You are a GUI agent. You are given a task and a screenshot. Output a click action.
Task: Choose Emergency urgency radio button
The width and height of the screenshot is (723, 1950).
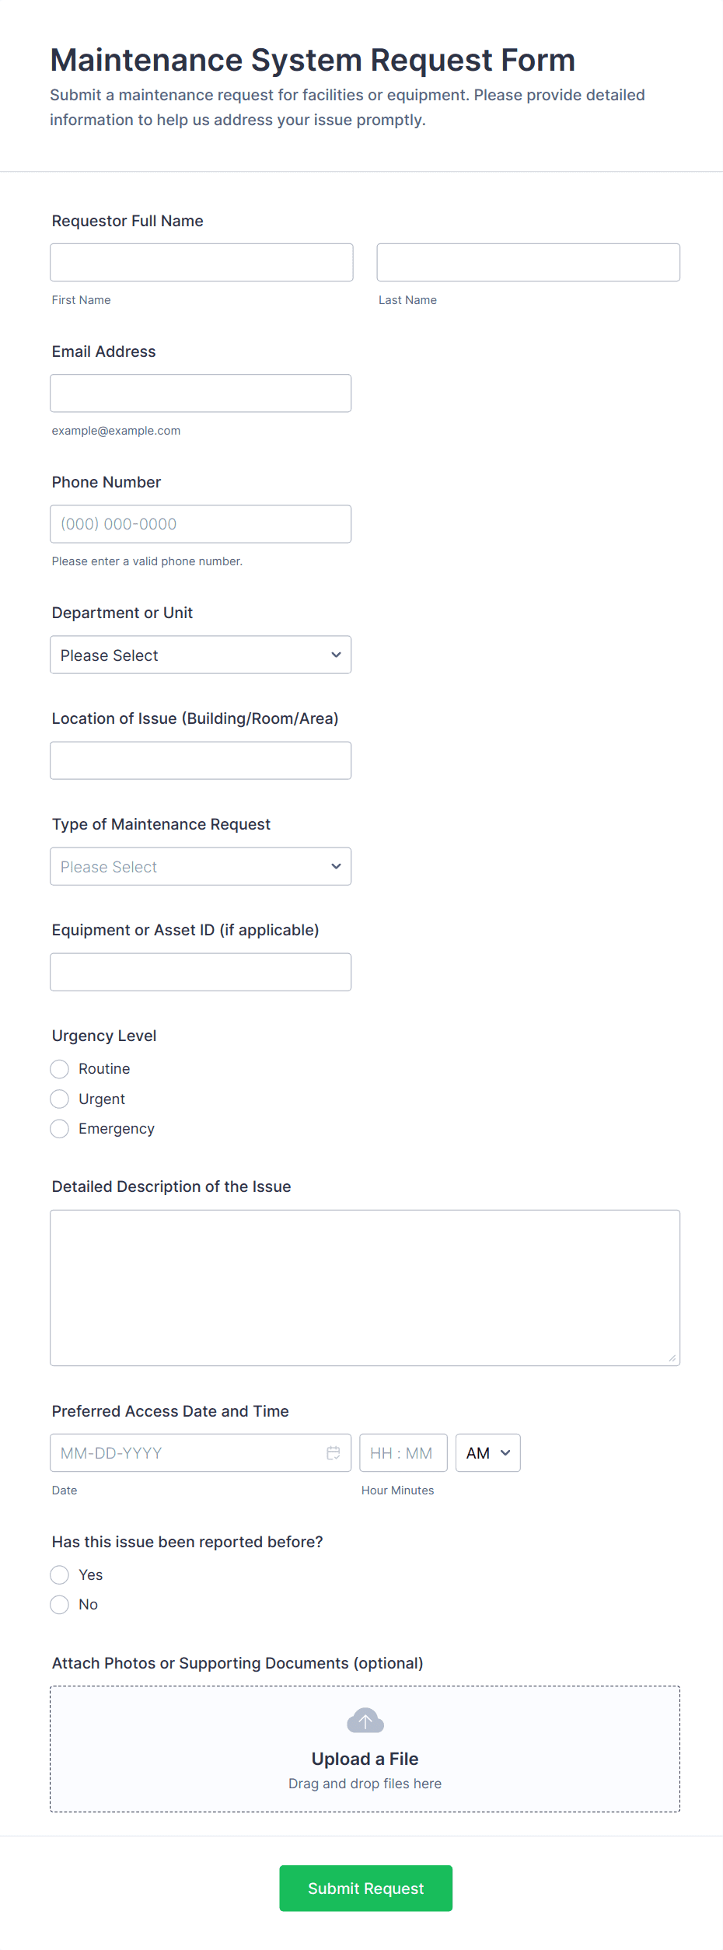[x=60, y=1128]
